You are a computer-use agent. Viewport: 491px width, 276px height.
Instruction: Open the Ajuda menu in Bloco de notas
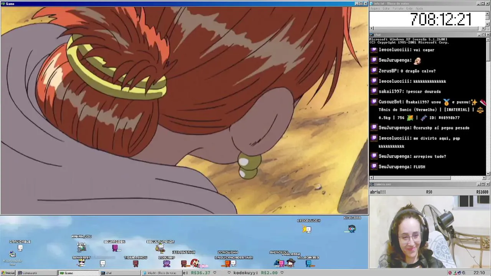[419, 8]
